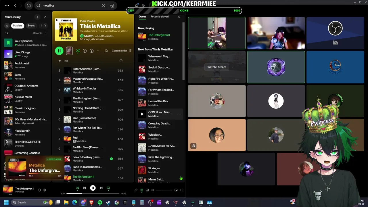The height and width of the screenshot is (207, 368).
Task: Open the three-dot app menu
Action: coord(7,5)
